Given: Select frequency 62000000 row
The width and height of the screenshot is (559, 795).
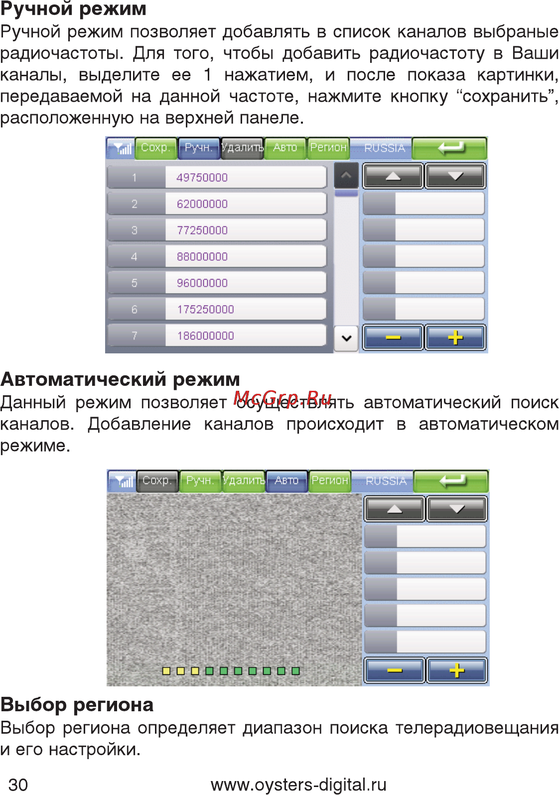Looking at the screenshot, I should tap(217, 204).
